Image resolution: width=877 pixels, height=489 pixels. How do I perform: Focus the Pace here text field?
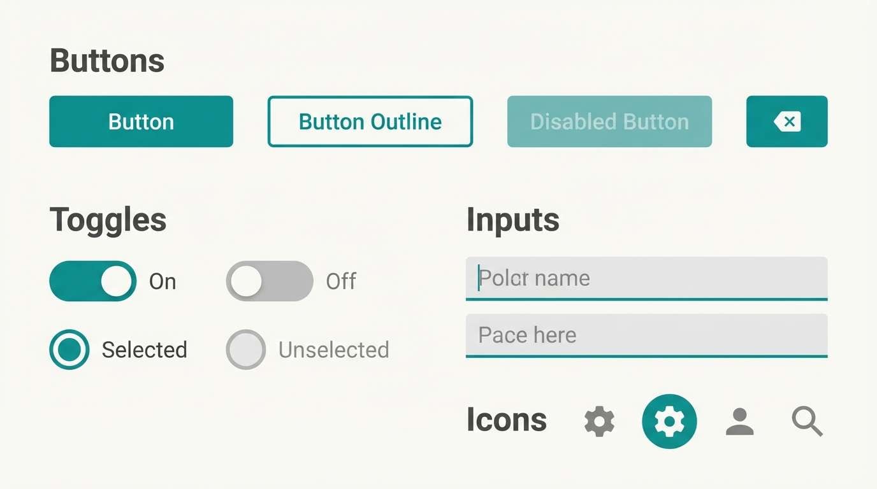(x=647, y=335)
